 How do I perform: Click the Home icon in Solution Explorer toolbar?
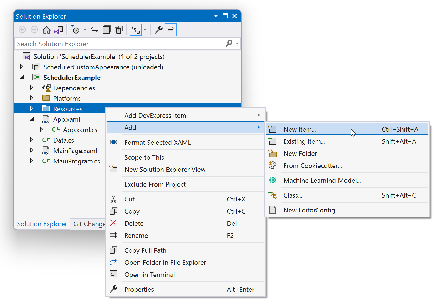click(x=47, y=30)
